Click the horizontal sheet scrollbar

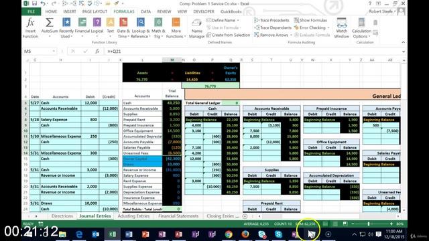[328, 216]
